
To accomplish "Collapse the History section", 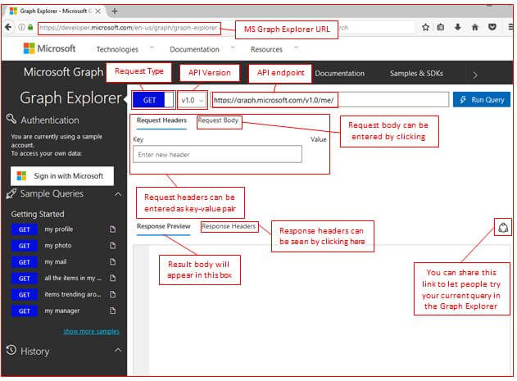I will pos(118,350).
